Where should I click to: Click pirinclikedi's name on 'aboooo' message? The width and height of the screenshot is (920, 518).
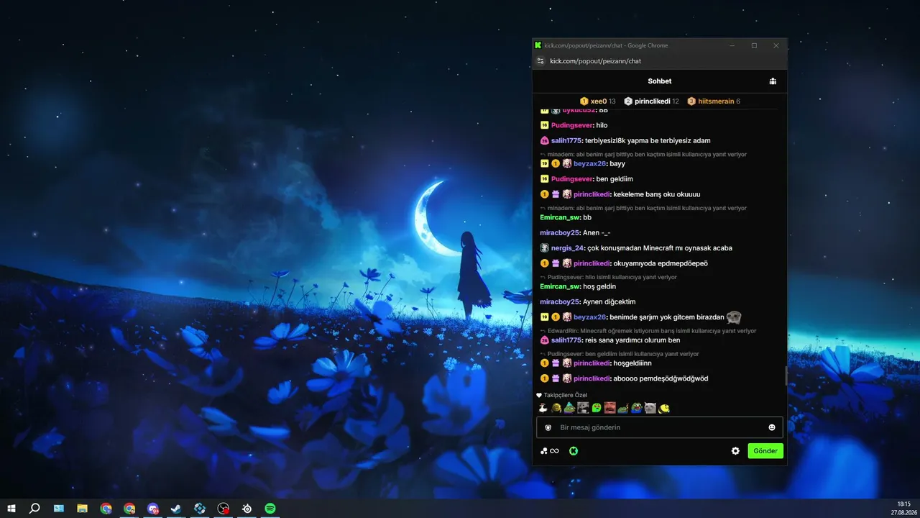(592, 378)
